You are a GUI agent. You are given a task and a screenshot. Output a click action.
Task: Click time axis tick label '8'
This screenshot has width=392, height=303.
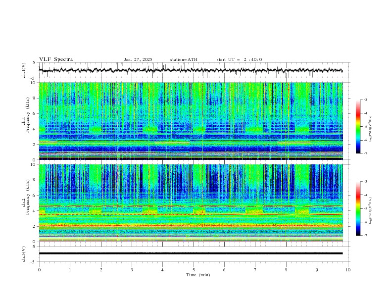[x=286, y=270]
